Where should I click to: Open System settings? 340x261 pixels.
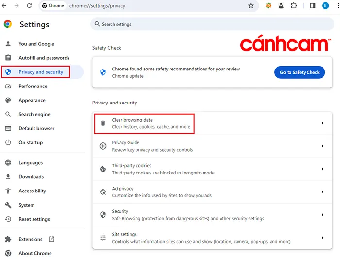pos(26,205)
